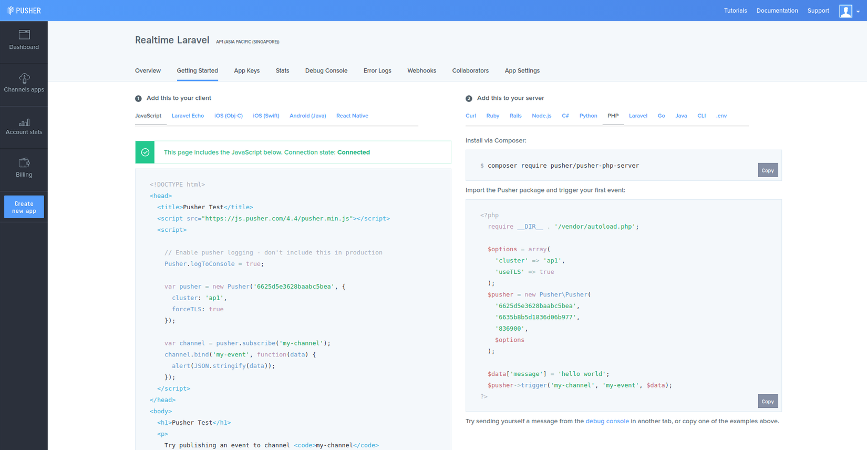Show the Python server example

tap(588, 116)
